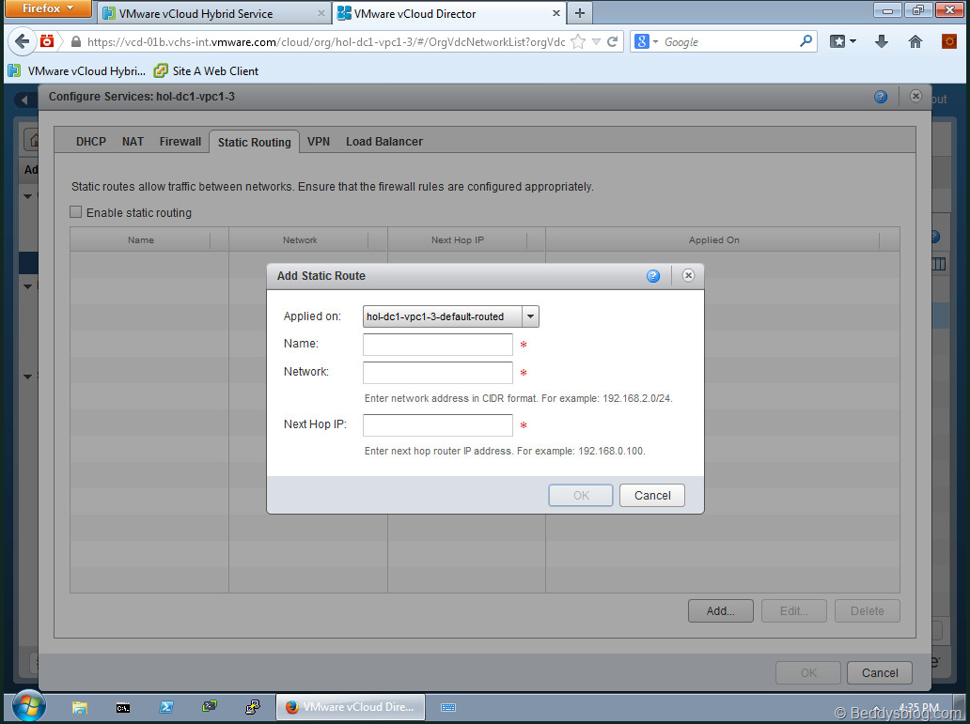The width and height of the screenshot is (970, 724).
Task: Click the Name column header in the routes table
Action: [140, 239]
